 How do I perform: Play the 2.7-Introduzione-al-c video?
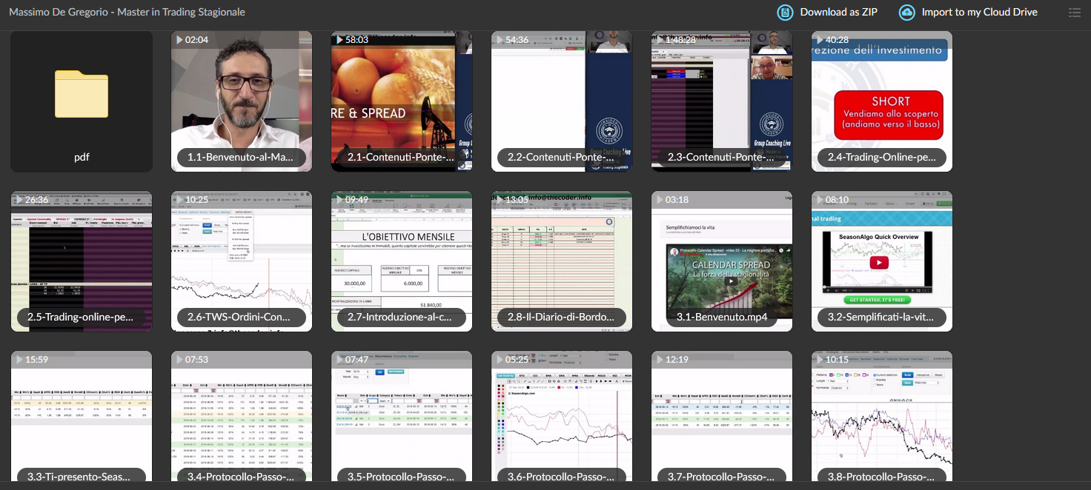coord(402,261)
